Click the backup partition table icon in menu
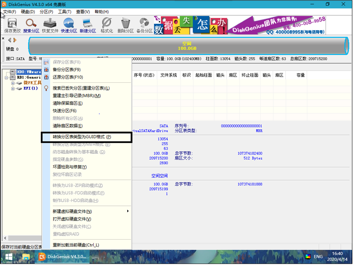353x267 pixels. click(x=46, y=70)
